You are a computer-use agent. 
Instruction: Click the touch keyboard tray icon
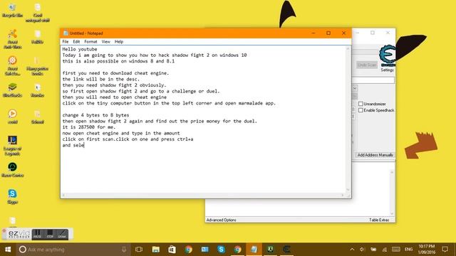coord(396,250)
